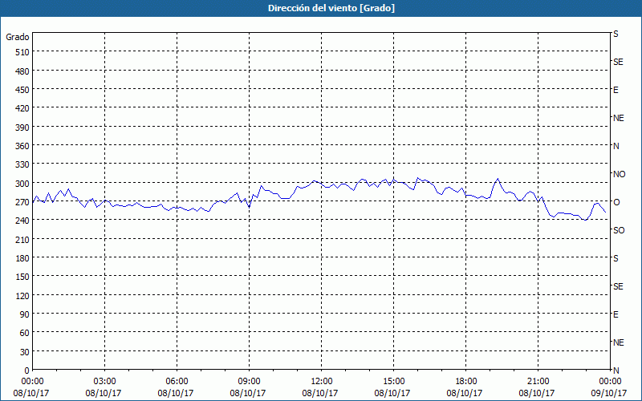Select the 06:00 time label
Viewport: 642px width, 401px height.
[177, 382]
